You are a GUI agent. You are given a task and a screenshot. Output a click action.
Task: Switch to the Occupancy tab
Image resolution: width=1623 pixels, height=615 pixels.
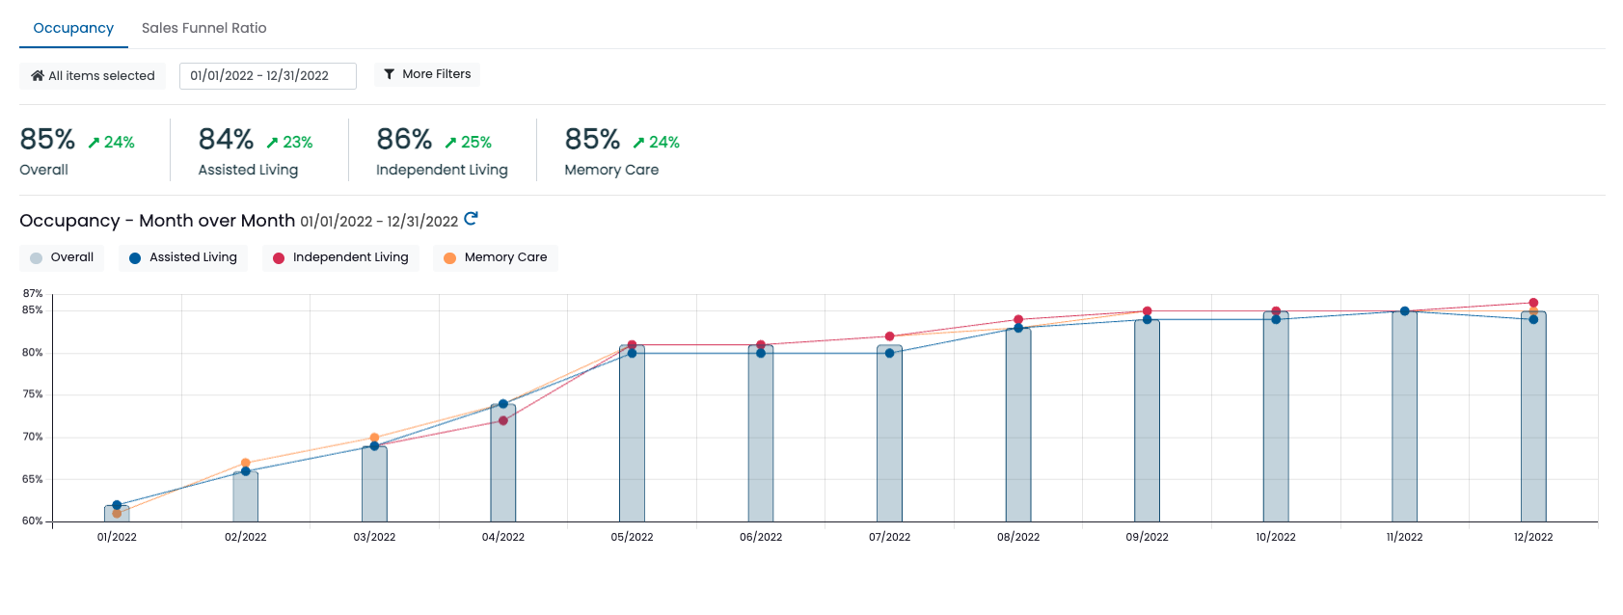point(73,28)
